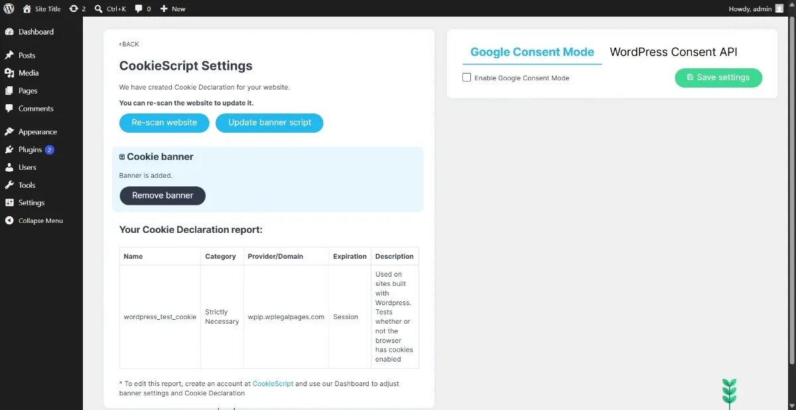The height and width of the screenshot is (410, 796).
Task: Click Remove banner button
Action: pyautogui.click(x=163, y=196)
